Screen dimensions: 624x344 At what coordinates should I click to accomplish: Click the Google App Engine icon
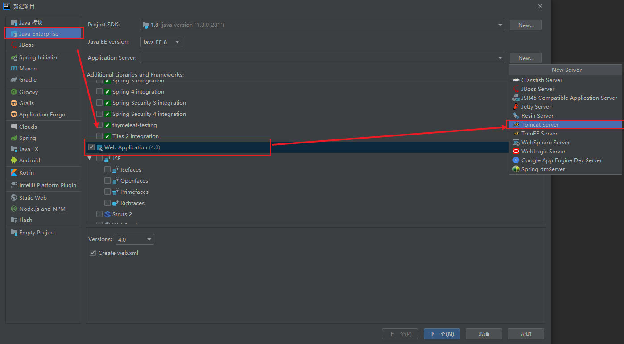coord(516,160)
